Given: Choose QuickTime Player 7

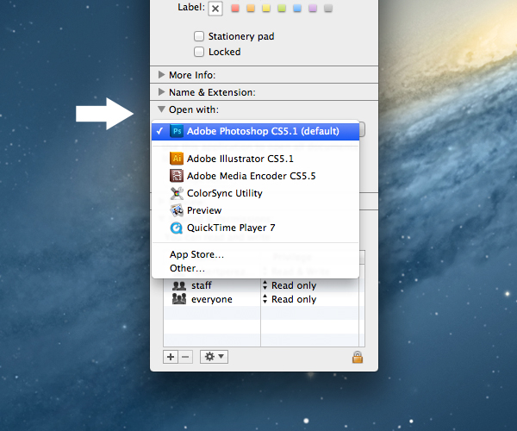Looking at the screenshot, I should pyautogui.click(x=256, y=228).
